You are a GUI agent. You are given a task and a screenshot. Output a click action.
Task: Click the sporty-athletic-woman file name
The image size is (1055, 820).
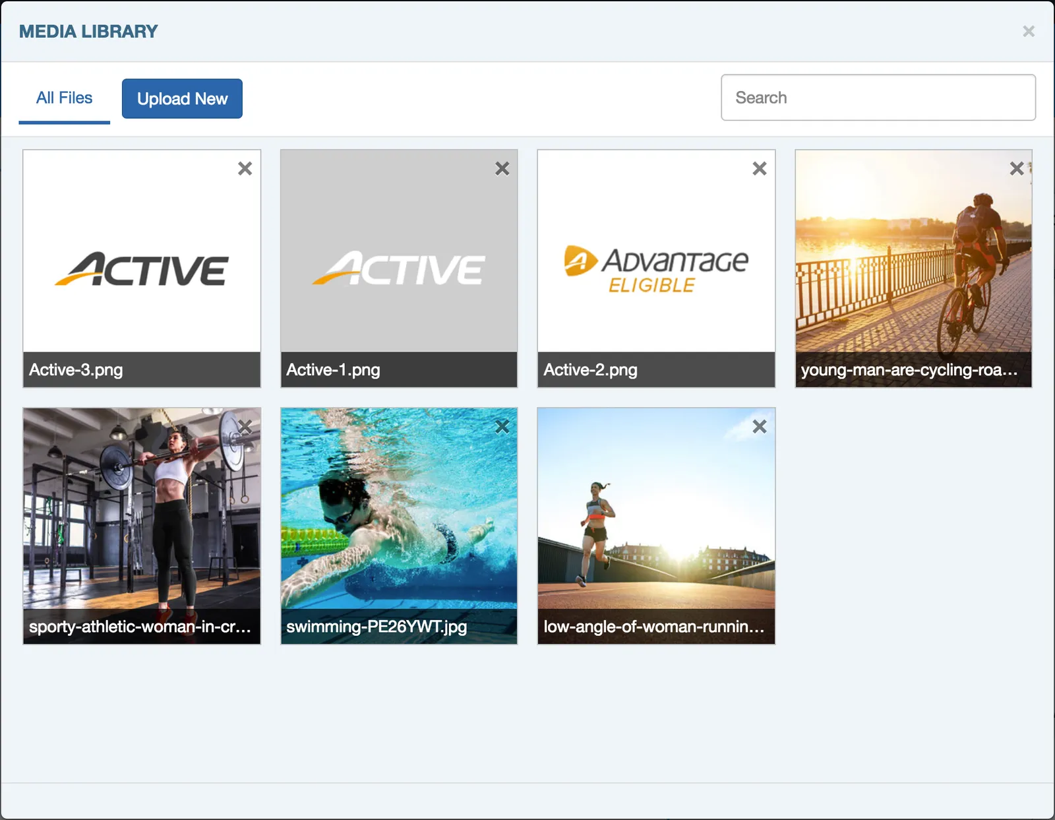click(140, 627)
